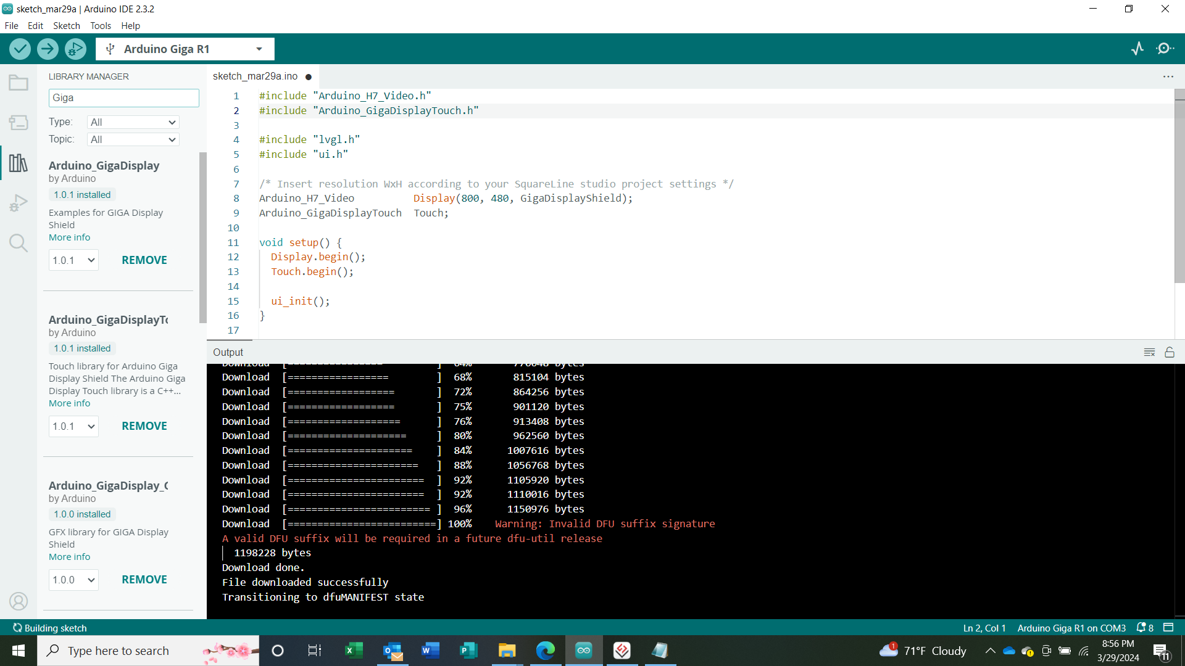Screen dimensions: 1185x666
Task: Start the debugger with the Debug button
Action: (x=75, y=49)
